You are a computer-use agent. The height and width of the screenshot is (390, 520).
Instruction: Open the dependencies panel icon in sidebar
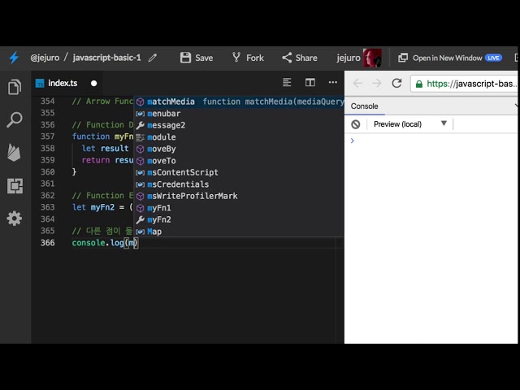15,186
